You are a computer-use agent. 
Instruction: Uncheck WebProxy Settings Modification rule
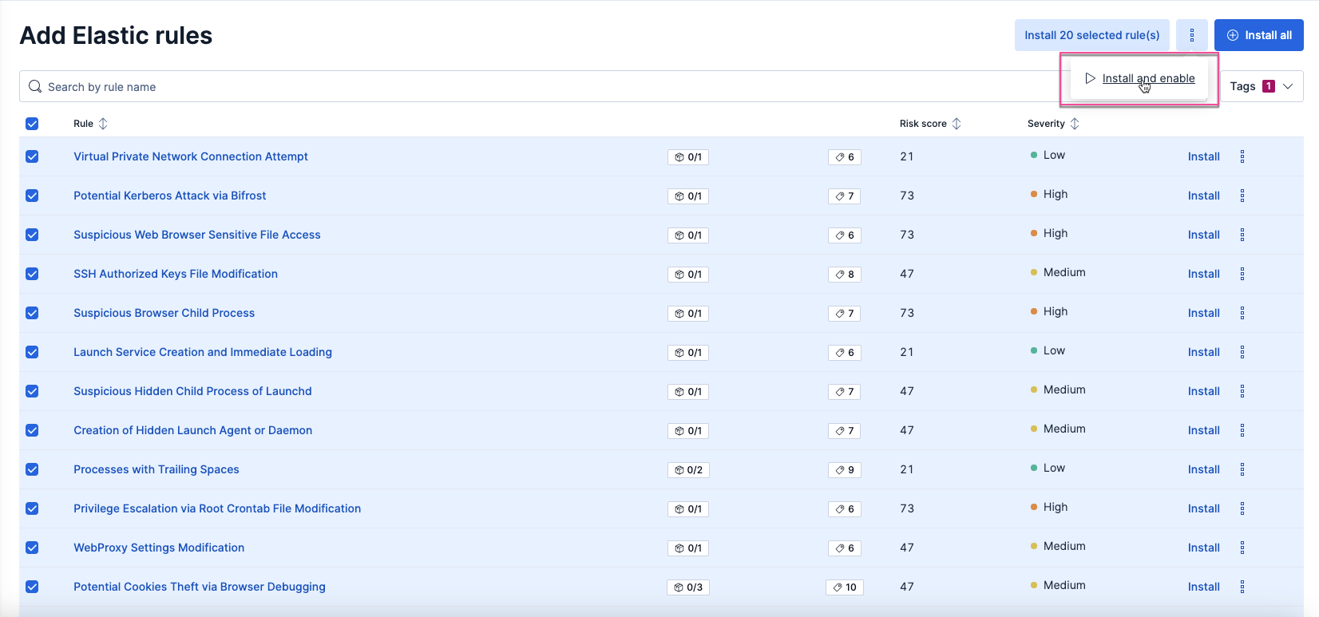[32, 548]
